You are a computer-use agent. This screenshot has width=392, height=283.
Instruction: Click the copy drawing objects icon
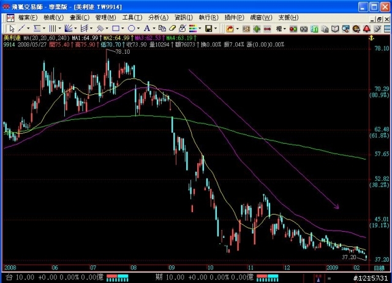tap(162, 29)
